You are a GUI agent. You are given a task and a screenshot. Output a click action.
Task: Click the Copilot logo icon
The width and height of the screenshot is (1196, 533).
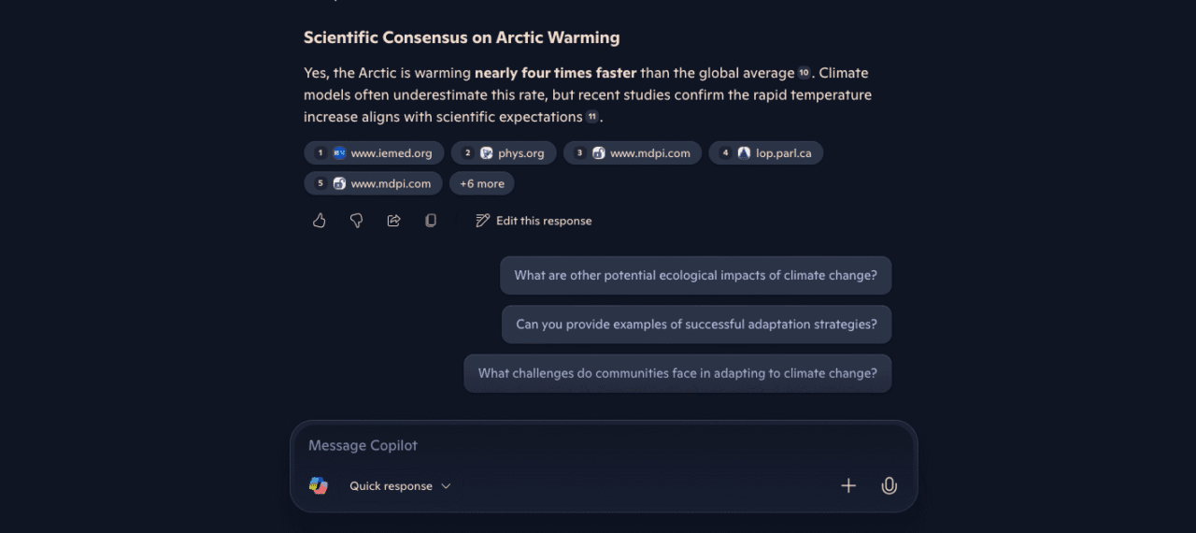319,485
